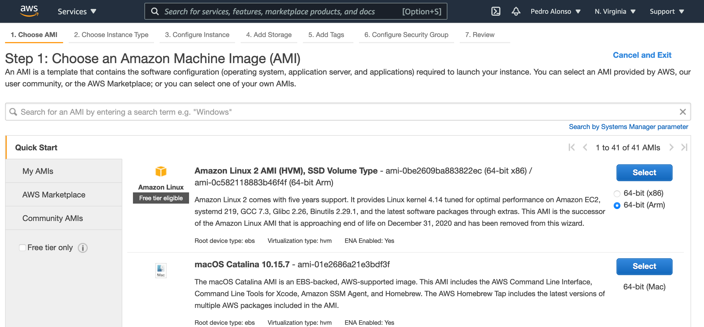Enable the Free tier only checkbox

[22, 248]
